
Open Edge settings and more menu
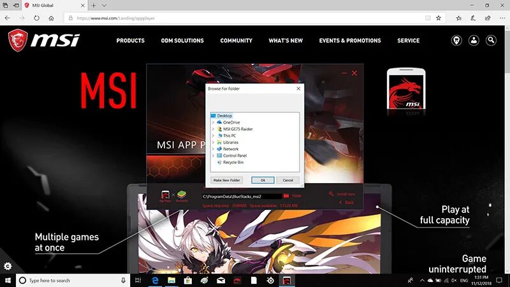(502, 18)
